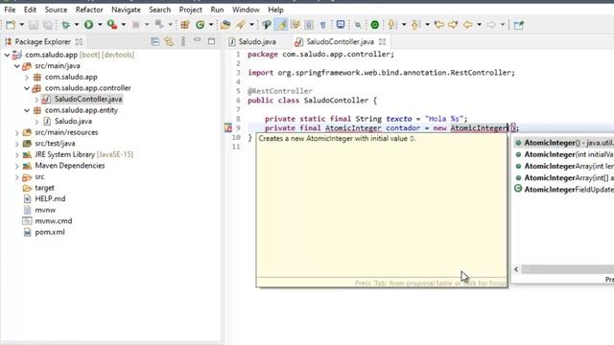Click the Save All toolbar icon
This screenshot has width=614, height=345.
point(47,25)
